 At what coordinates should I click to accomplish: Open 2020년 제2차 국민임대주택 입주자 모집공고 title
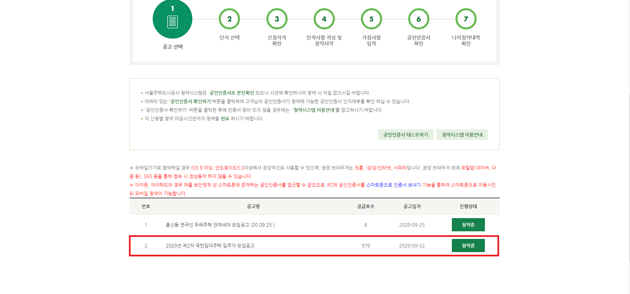(x=210, y=245)
